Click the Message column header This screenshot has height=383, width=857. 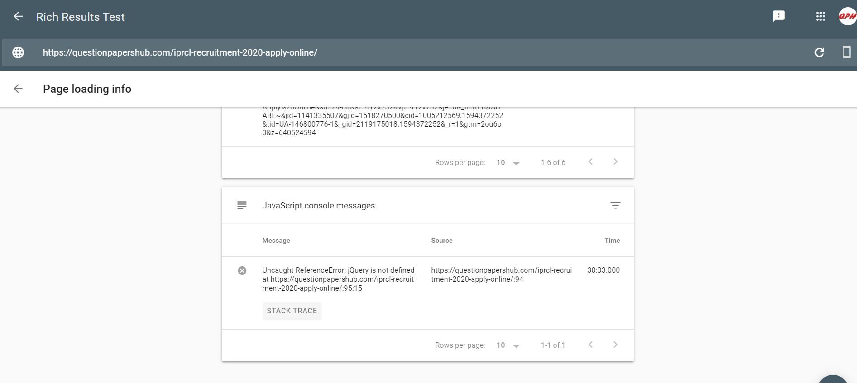pyautogui.click(x=276, y=241)
